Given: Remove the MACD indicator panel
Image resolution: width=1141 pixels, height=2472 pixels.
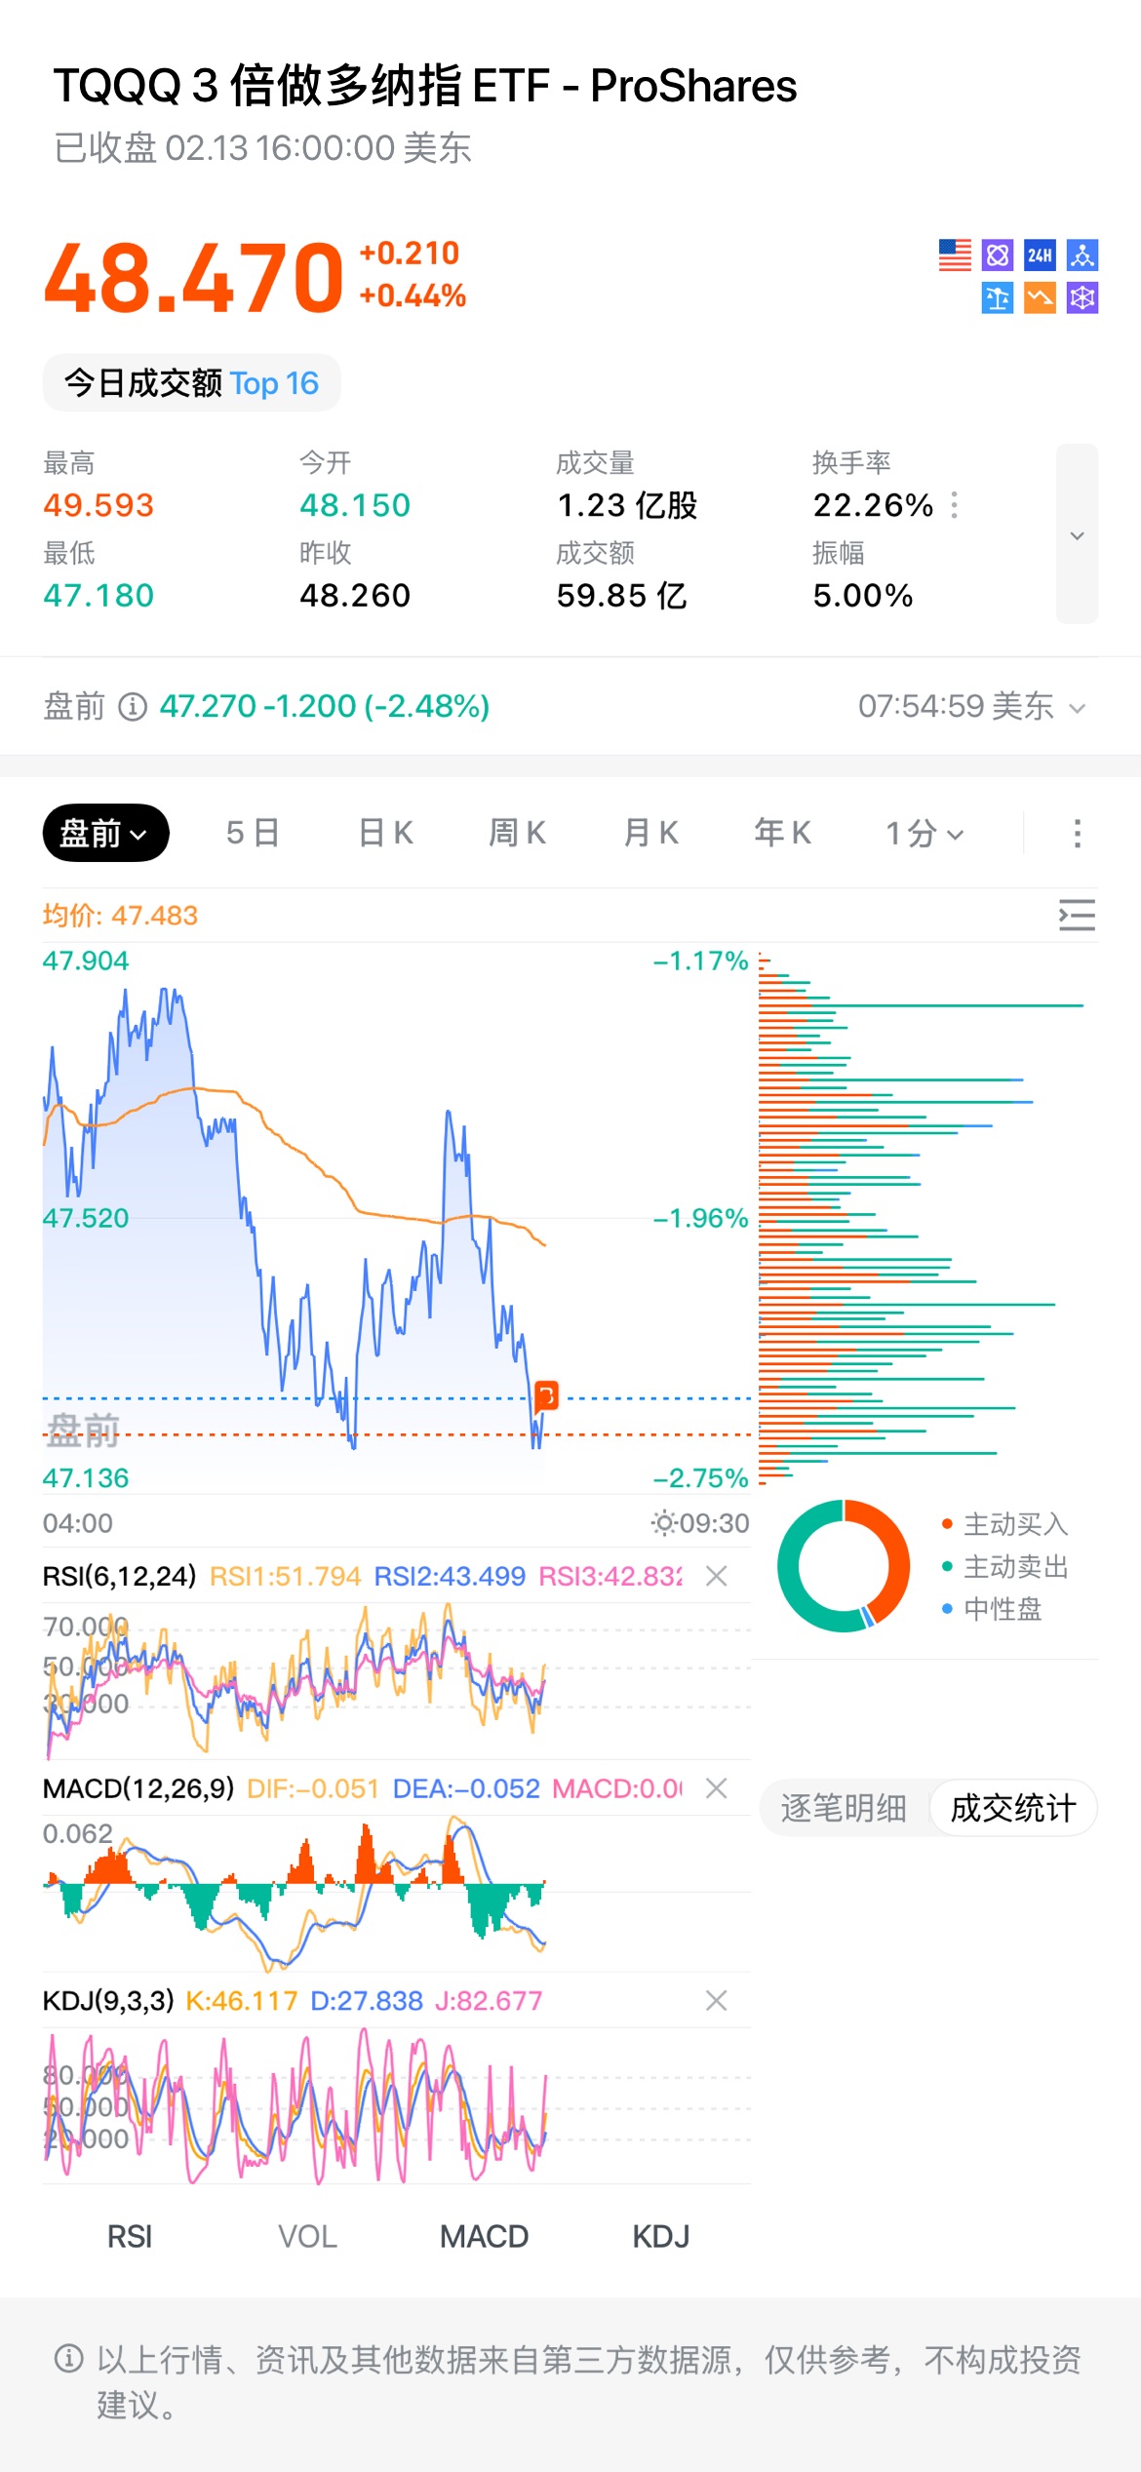Looking at the screenshot, I should (717, 1787).
